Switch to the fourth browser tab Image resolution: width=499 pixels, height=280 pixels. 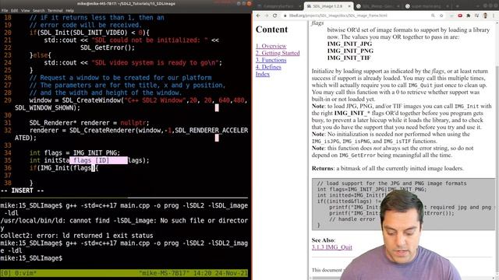(x=427, y=6)
